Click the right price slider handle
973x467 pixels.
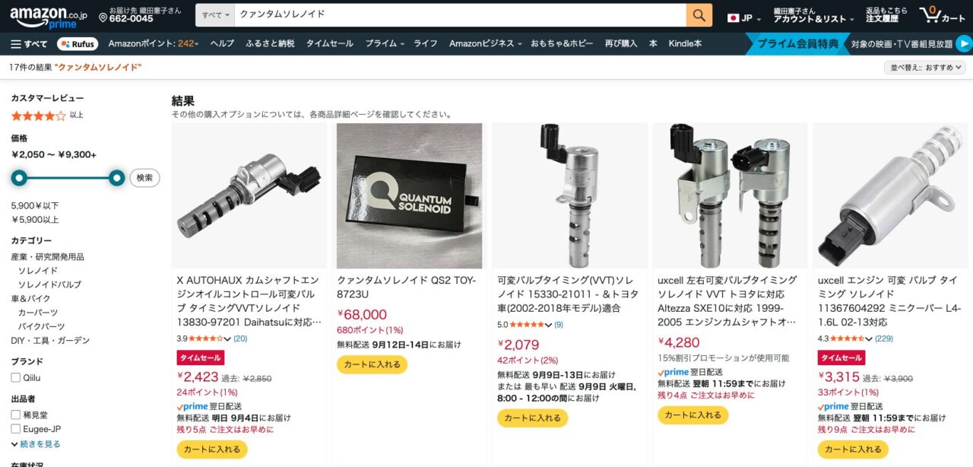pos(116,178)
